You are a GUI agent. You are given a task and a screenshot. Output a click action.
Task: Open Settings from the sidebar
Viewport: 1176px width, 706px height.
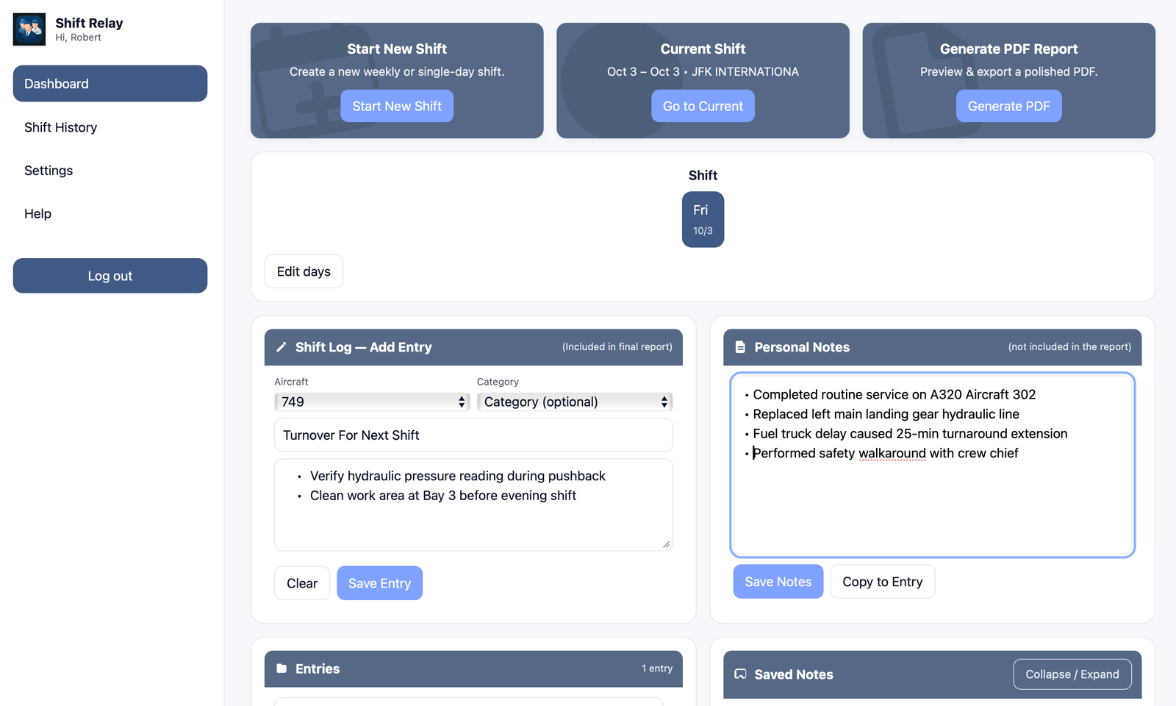(x=48, y=170)
